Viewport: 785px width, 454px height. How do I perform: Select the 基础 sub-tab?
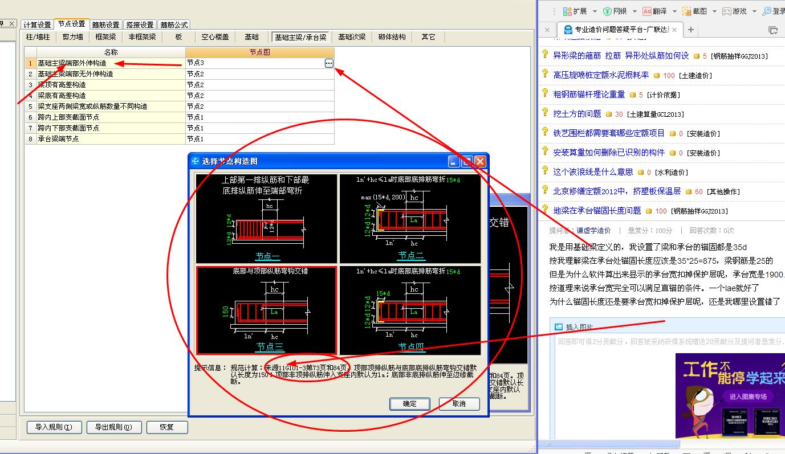(x=252, y=37)
